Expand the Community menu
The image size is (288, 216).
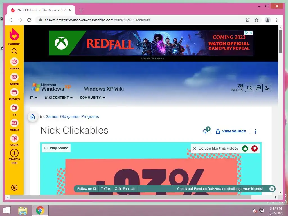92,98
